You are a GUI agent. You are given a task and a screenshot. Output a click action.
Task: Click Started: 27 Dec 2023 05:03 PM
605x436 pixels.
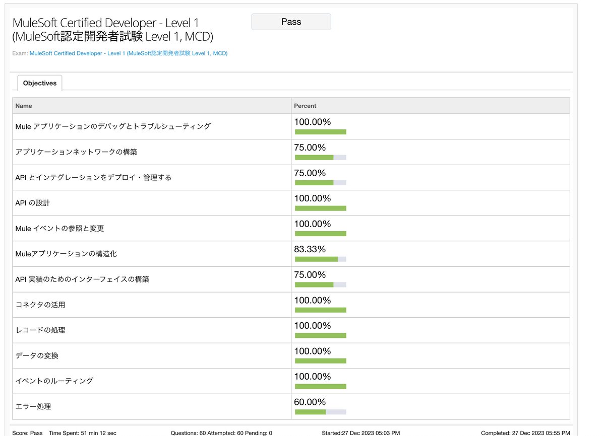click(361, 433)
